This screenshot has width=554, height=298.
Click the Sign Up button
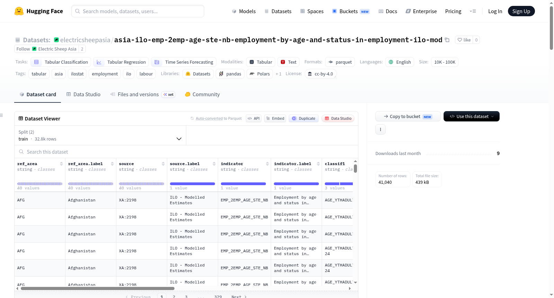pyautogui.click(x=521, y=11)
